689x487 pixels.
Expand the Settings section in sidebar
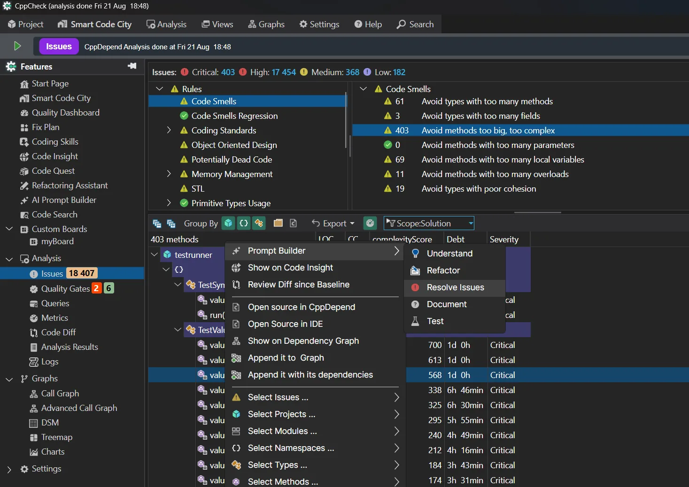(9, 469)
